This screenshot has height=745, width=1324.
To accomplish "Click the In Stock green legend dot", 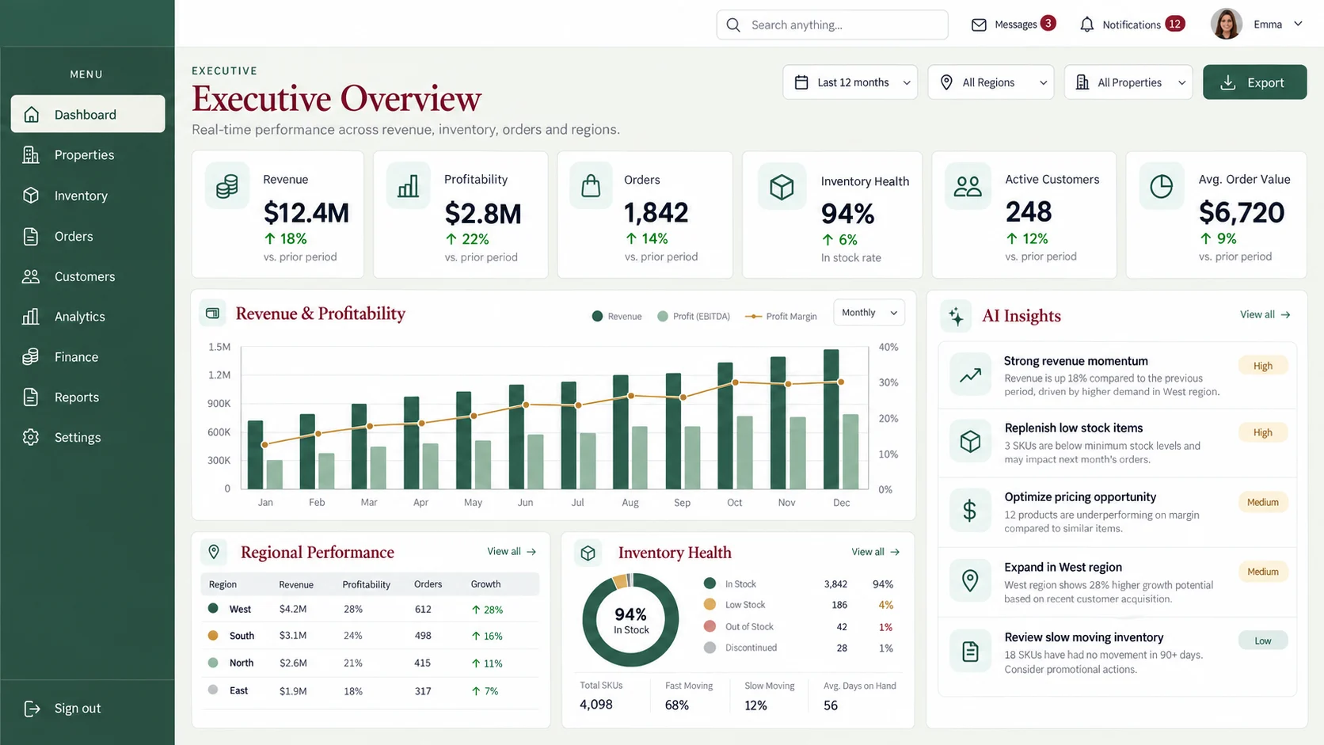I will tap(710, 583).
